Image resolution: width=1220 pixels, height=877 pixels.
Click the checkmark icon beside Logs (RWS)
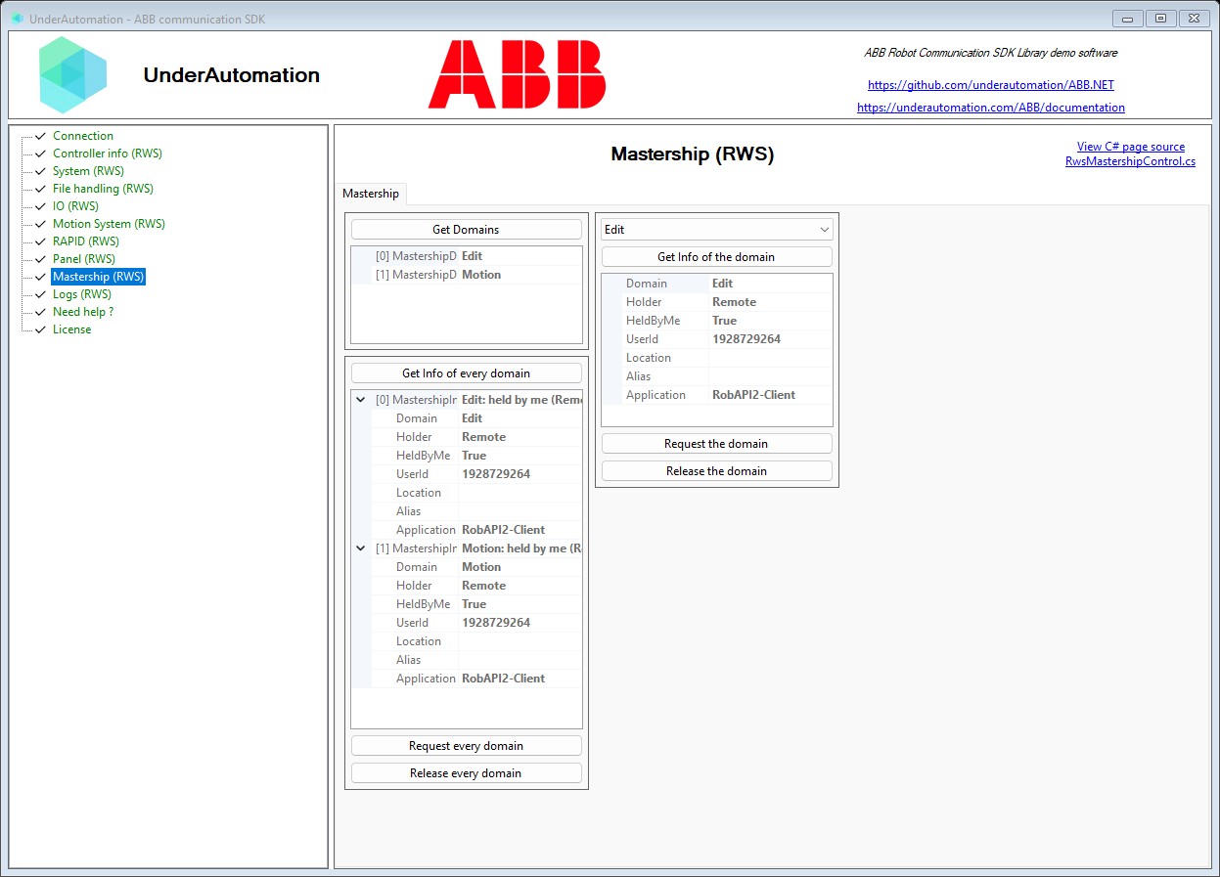coord(40,294)
